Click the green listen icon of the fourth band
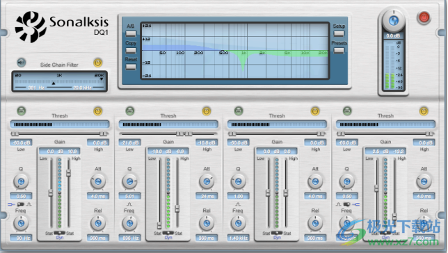 [347, 111]
